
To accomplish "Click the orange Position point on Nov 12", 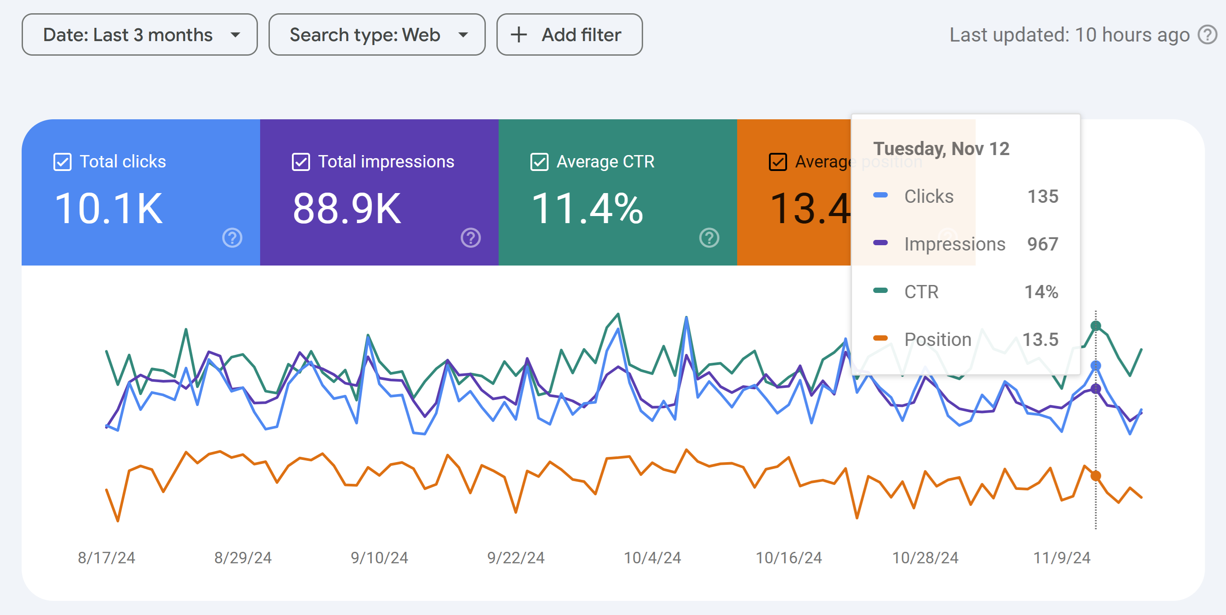I will (x=1096, y=475).
